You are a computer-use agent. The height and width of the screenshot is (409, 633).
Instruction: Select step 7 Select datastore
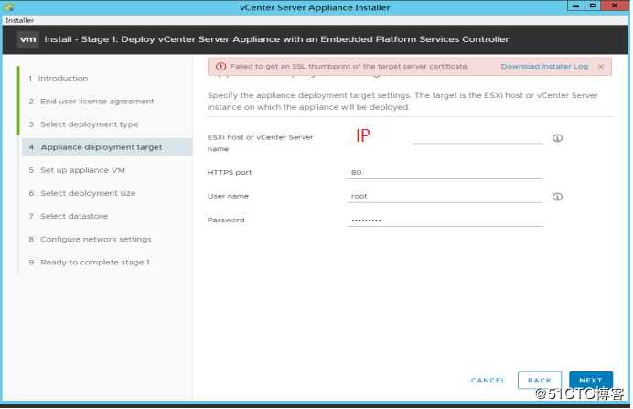69,217
